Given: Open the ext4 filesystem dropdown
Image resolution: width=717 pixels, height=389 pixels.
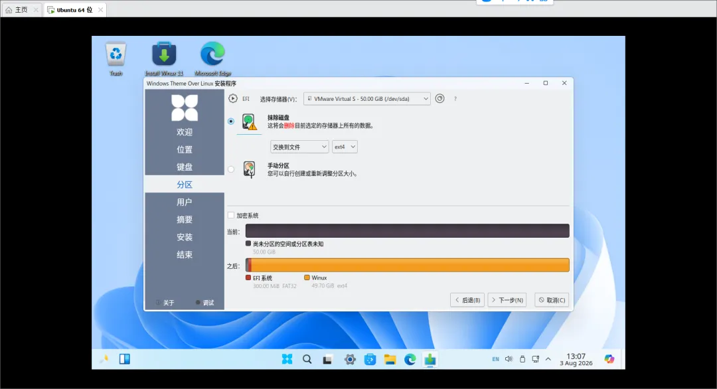Looking at the screenshot, I should pyautogui.click(x=345, y=147).
